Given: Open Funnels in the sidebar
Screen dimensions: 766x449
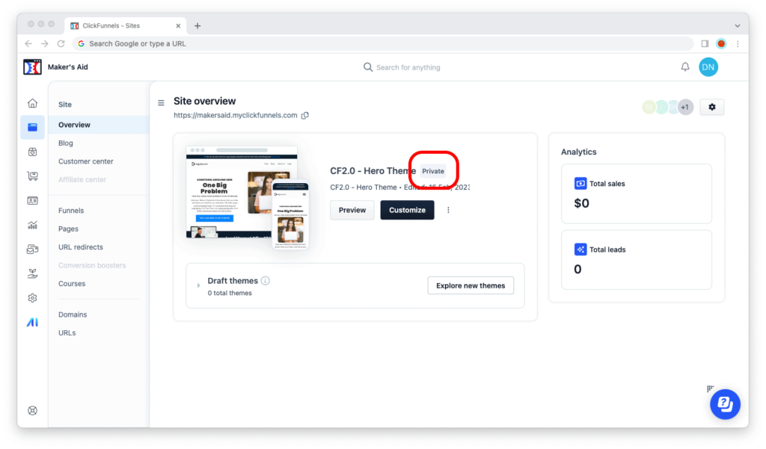Looking at the screenshot, I should click(71, 211).
